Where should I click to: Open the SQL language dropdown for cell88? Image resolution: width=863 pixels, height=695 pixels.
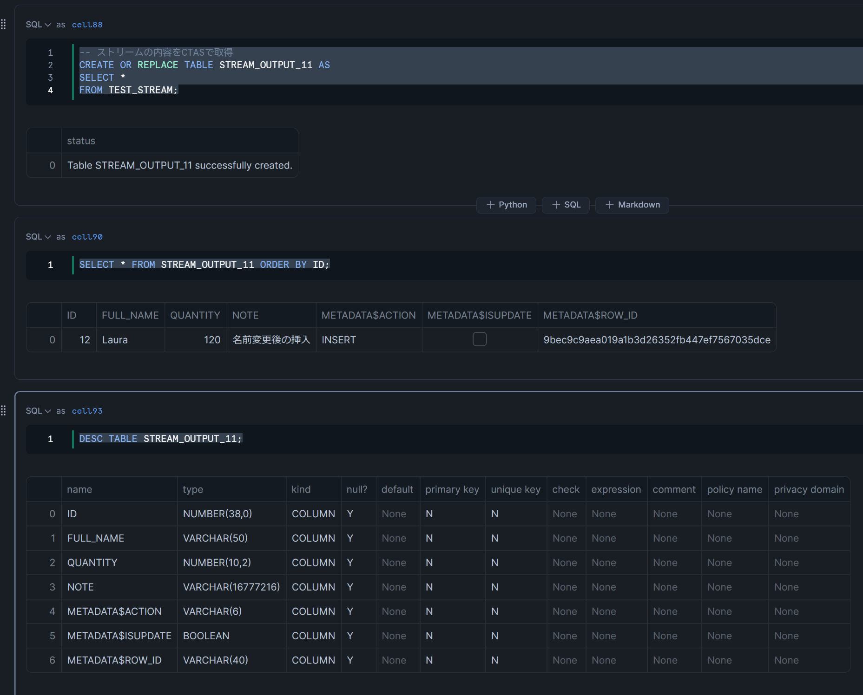point(38,25)
